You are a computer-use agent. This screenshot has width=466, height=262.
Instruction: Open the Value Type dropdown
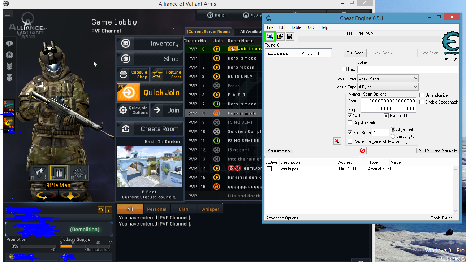coord(388,87)
